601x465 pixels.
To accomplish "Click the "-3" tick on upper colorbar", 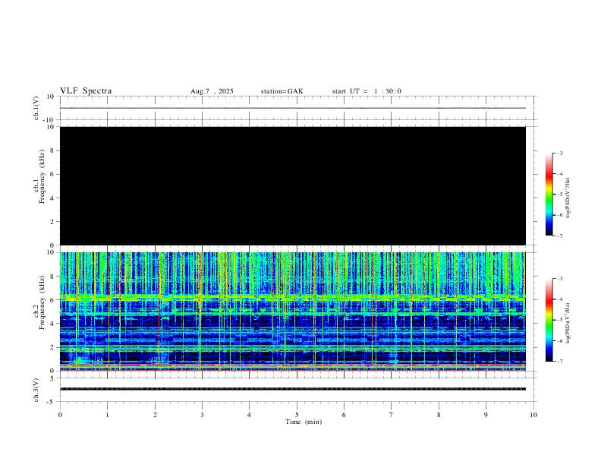I will 559,153.
